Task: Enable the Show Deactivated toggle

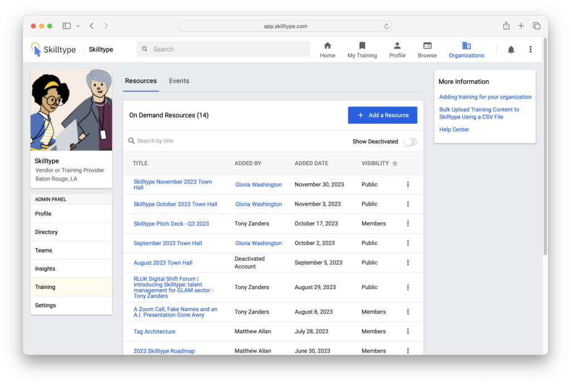Action: (410, 142)
